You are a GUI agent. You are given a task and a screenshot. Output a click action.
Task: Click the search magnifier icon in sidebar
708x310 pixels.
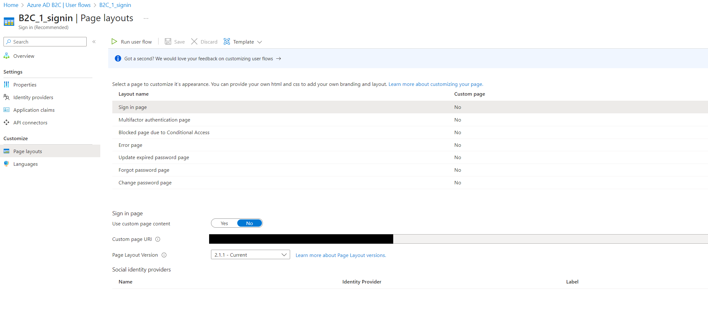9,42
